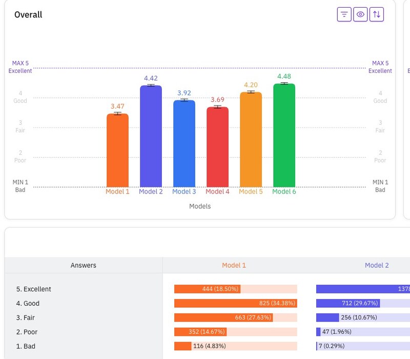Click the left 4 Good axis label
The height and width of the screenshot is (359, 410).
point(20,97)
